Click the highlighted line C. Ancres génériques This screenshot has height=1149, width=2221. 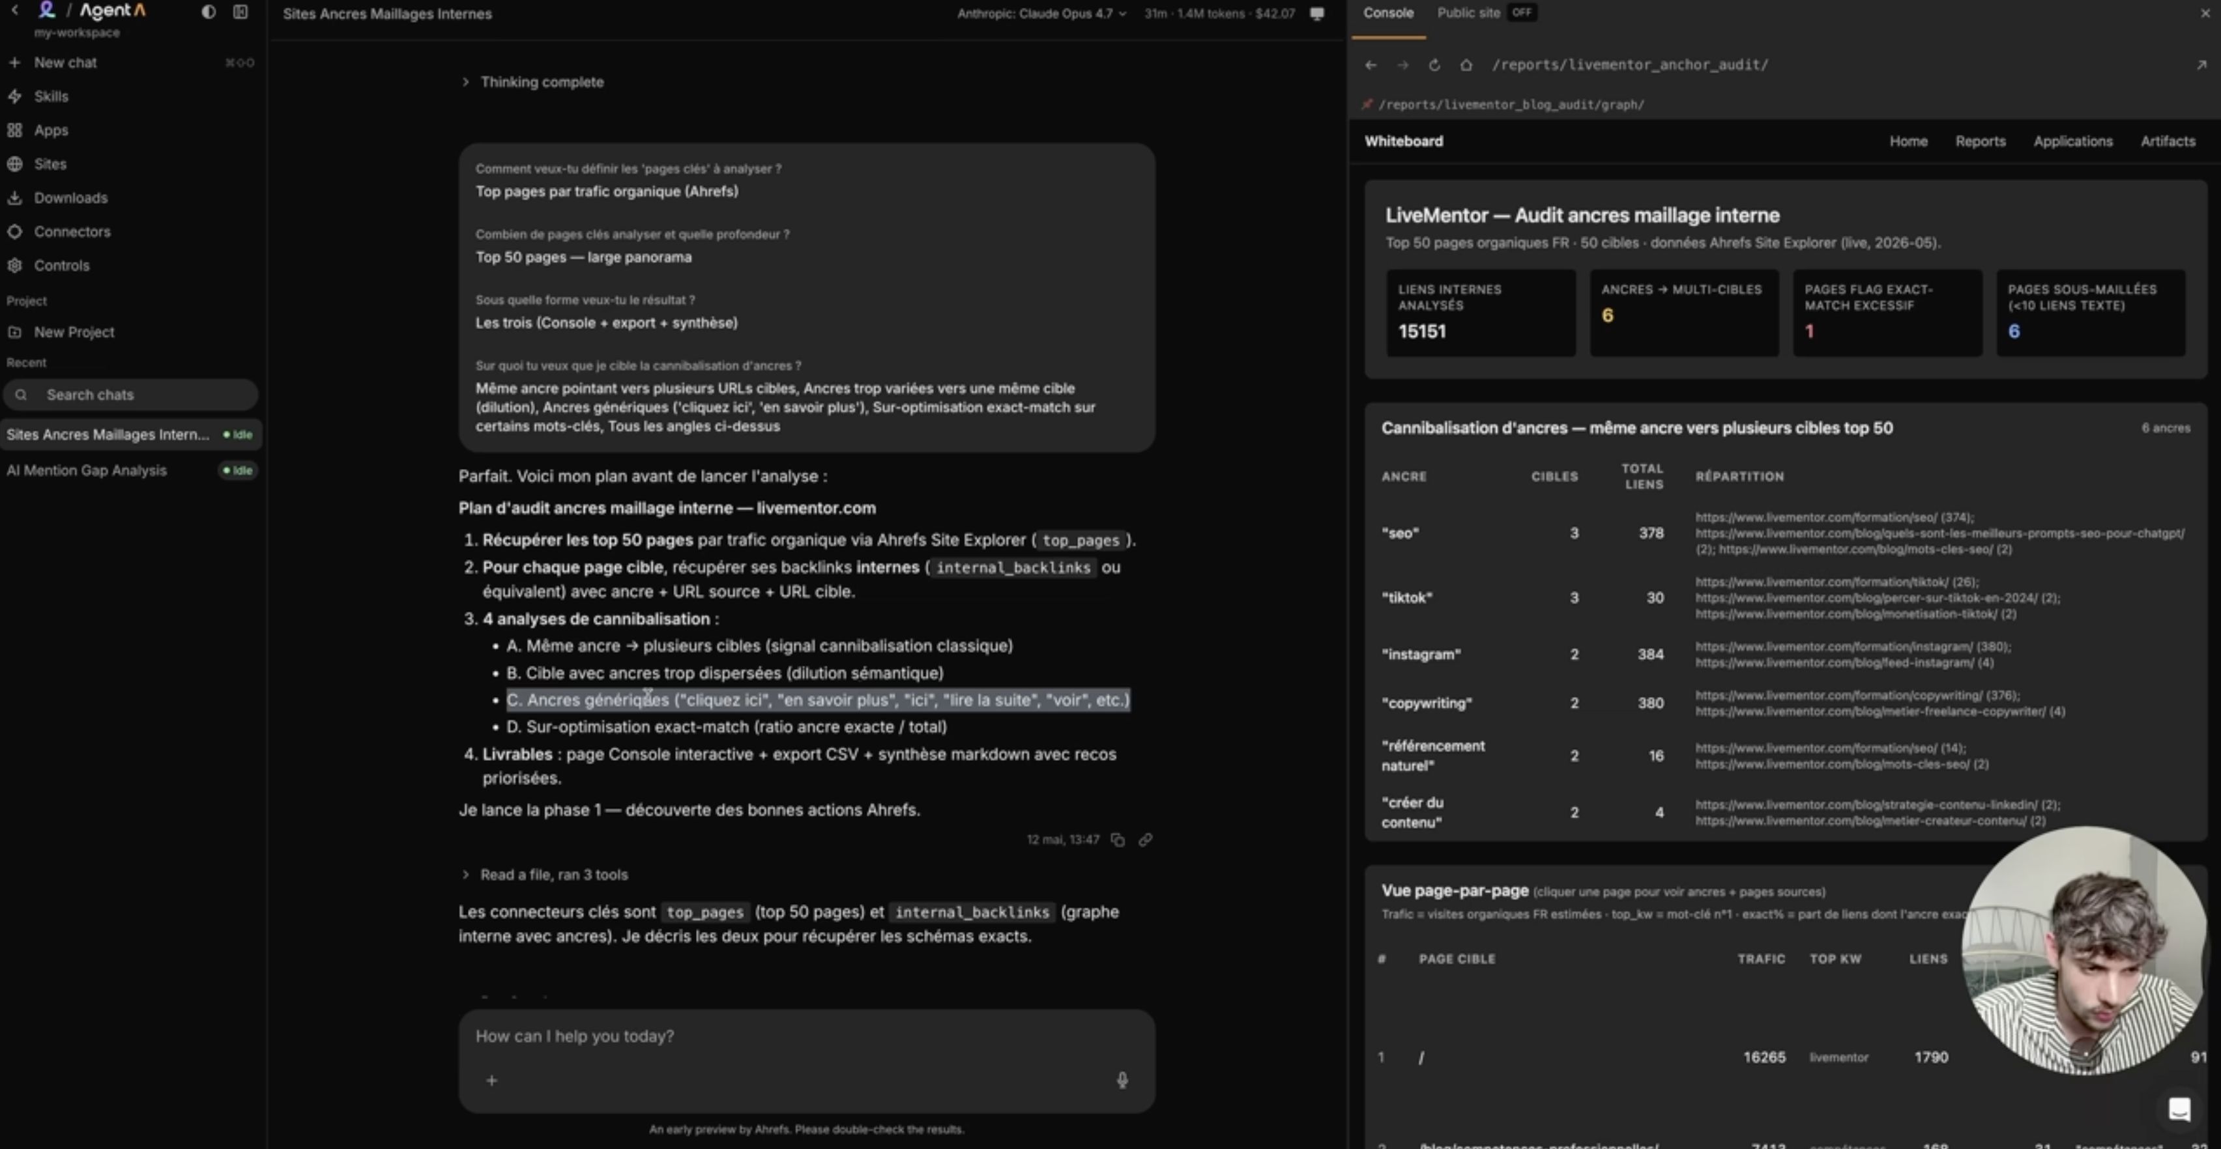tap(817, 700)
